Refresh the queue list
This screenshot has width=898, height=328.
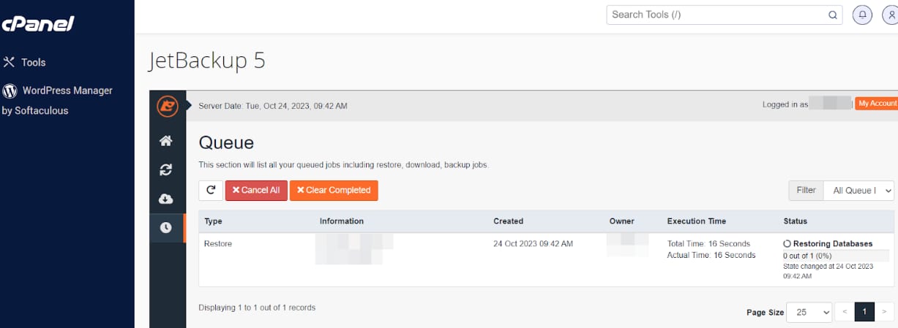click(211, 190)
